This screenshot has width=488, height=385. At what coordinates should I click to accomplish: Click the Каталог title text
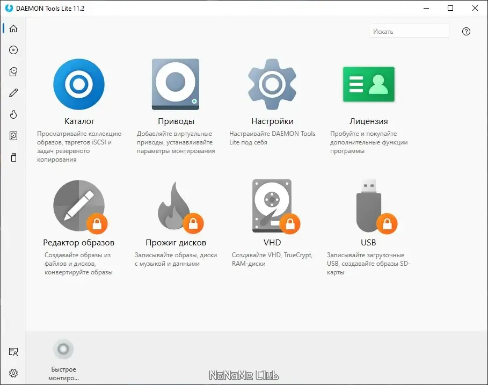point(79,121)
